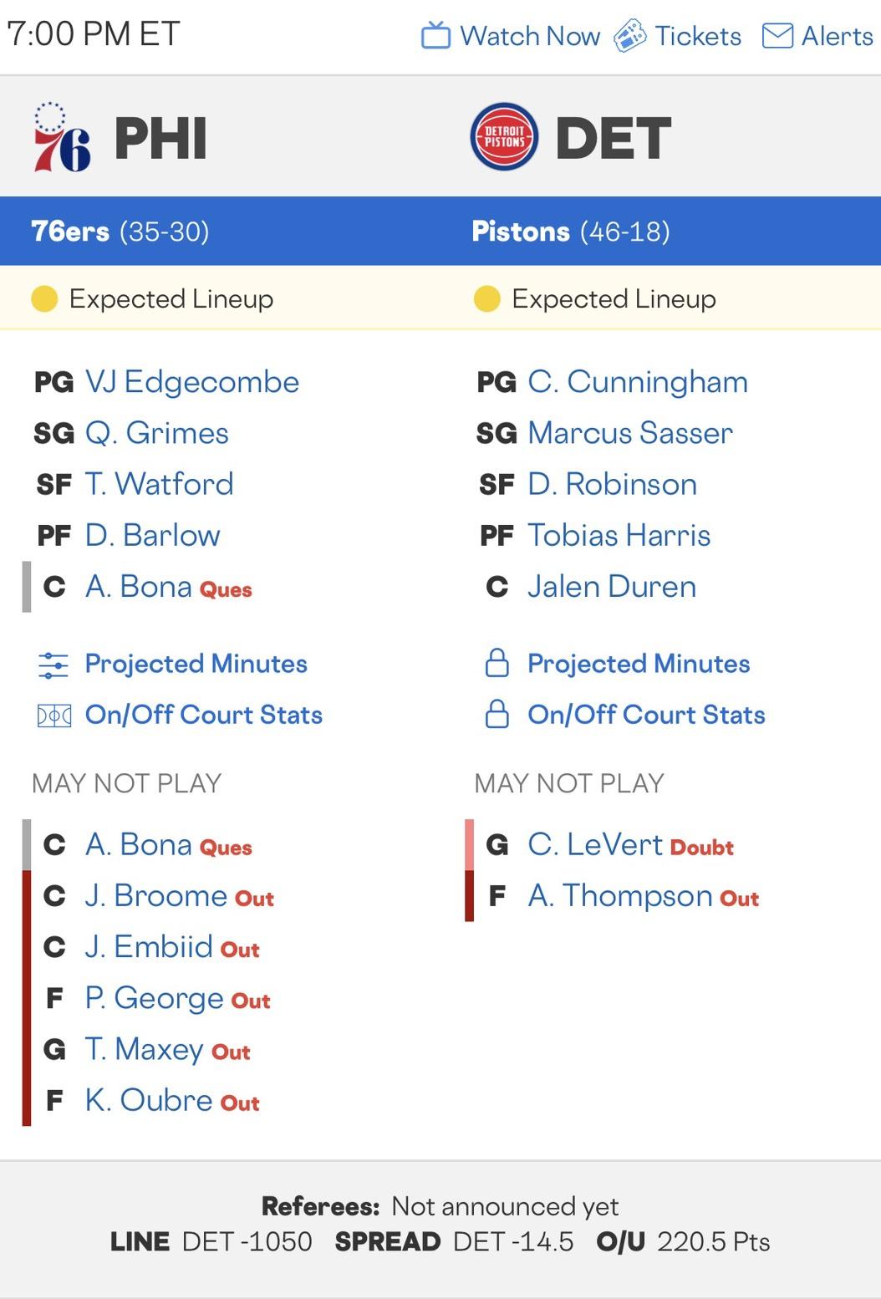Click the Philadelphia 76ers logo
This screenshot has width=881, height=1299.
61,138
